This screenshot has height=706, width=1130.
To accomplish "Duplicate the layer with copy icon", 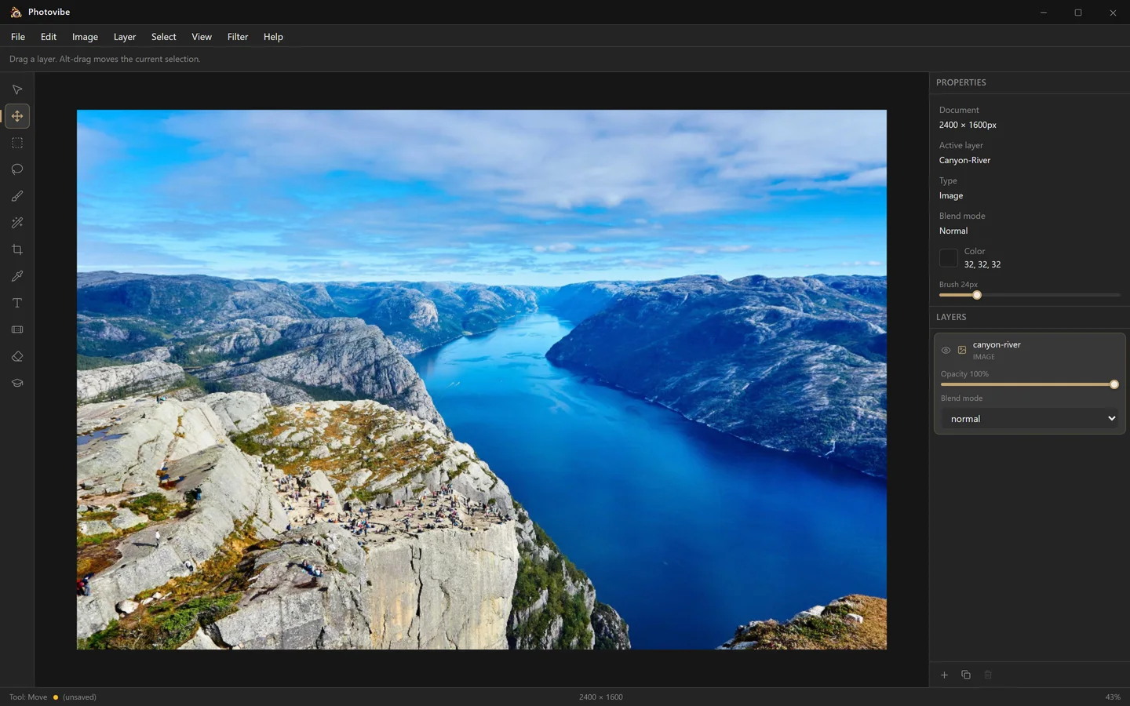I will 966,675.
